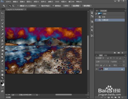This screenshot has width=128, height=99.
Task: Create new document from current state
Action: [x=115, y=53]
